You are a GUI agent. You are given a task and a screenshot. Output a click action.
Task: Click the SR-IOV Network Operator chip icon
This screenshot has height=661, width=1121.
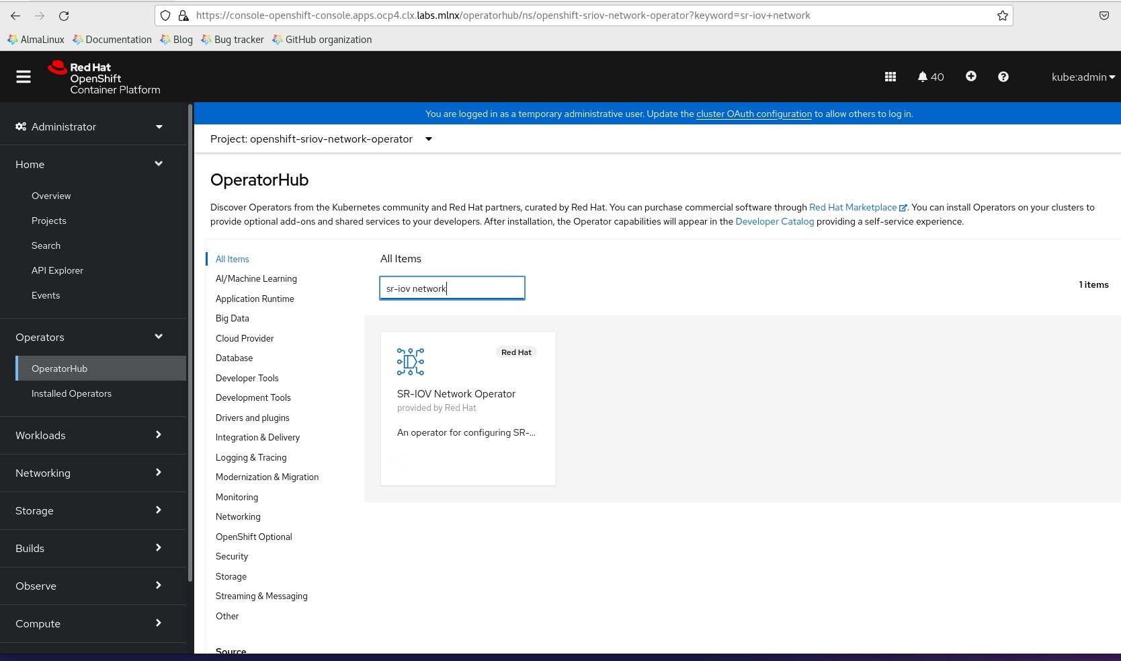[411, 362]
